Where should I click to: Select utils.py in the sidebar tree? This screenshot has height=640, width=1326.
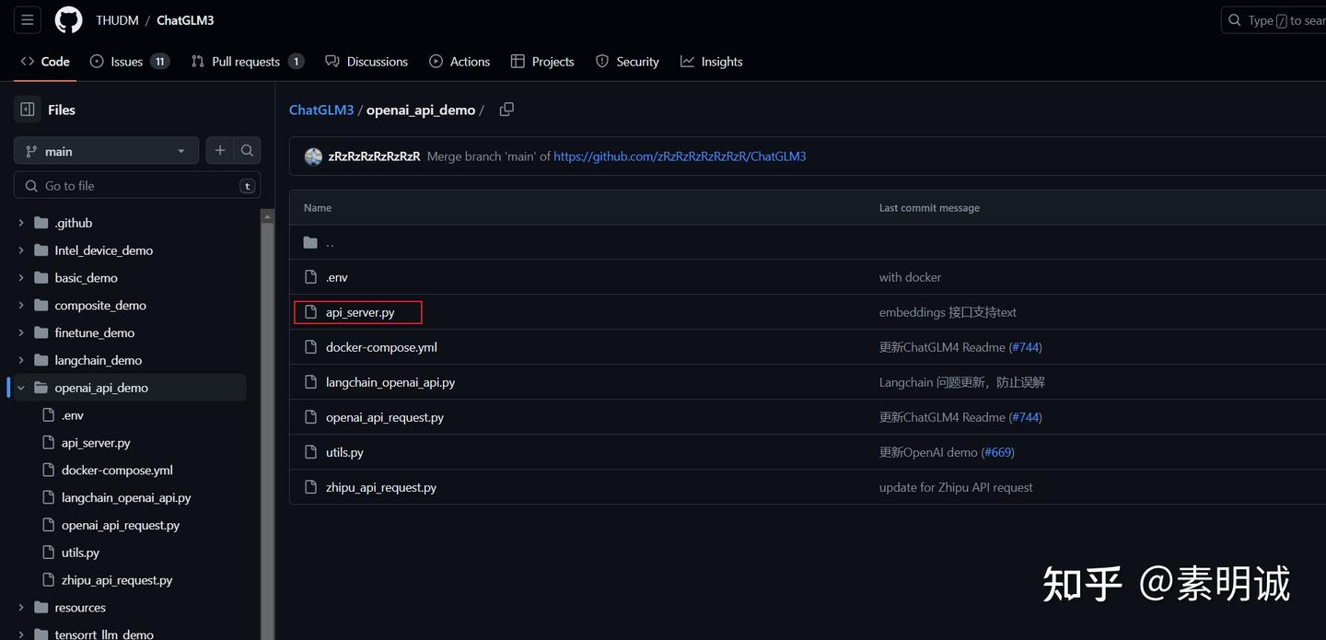coord(80,553)
